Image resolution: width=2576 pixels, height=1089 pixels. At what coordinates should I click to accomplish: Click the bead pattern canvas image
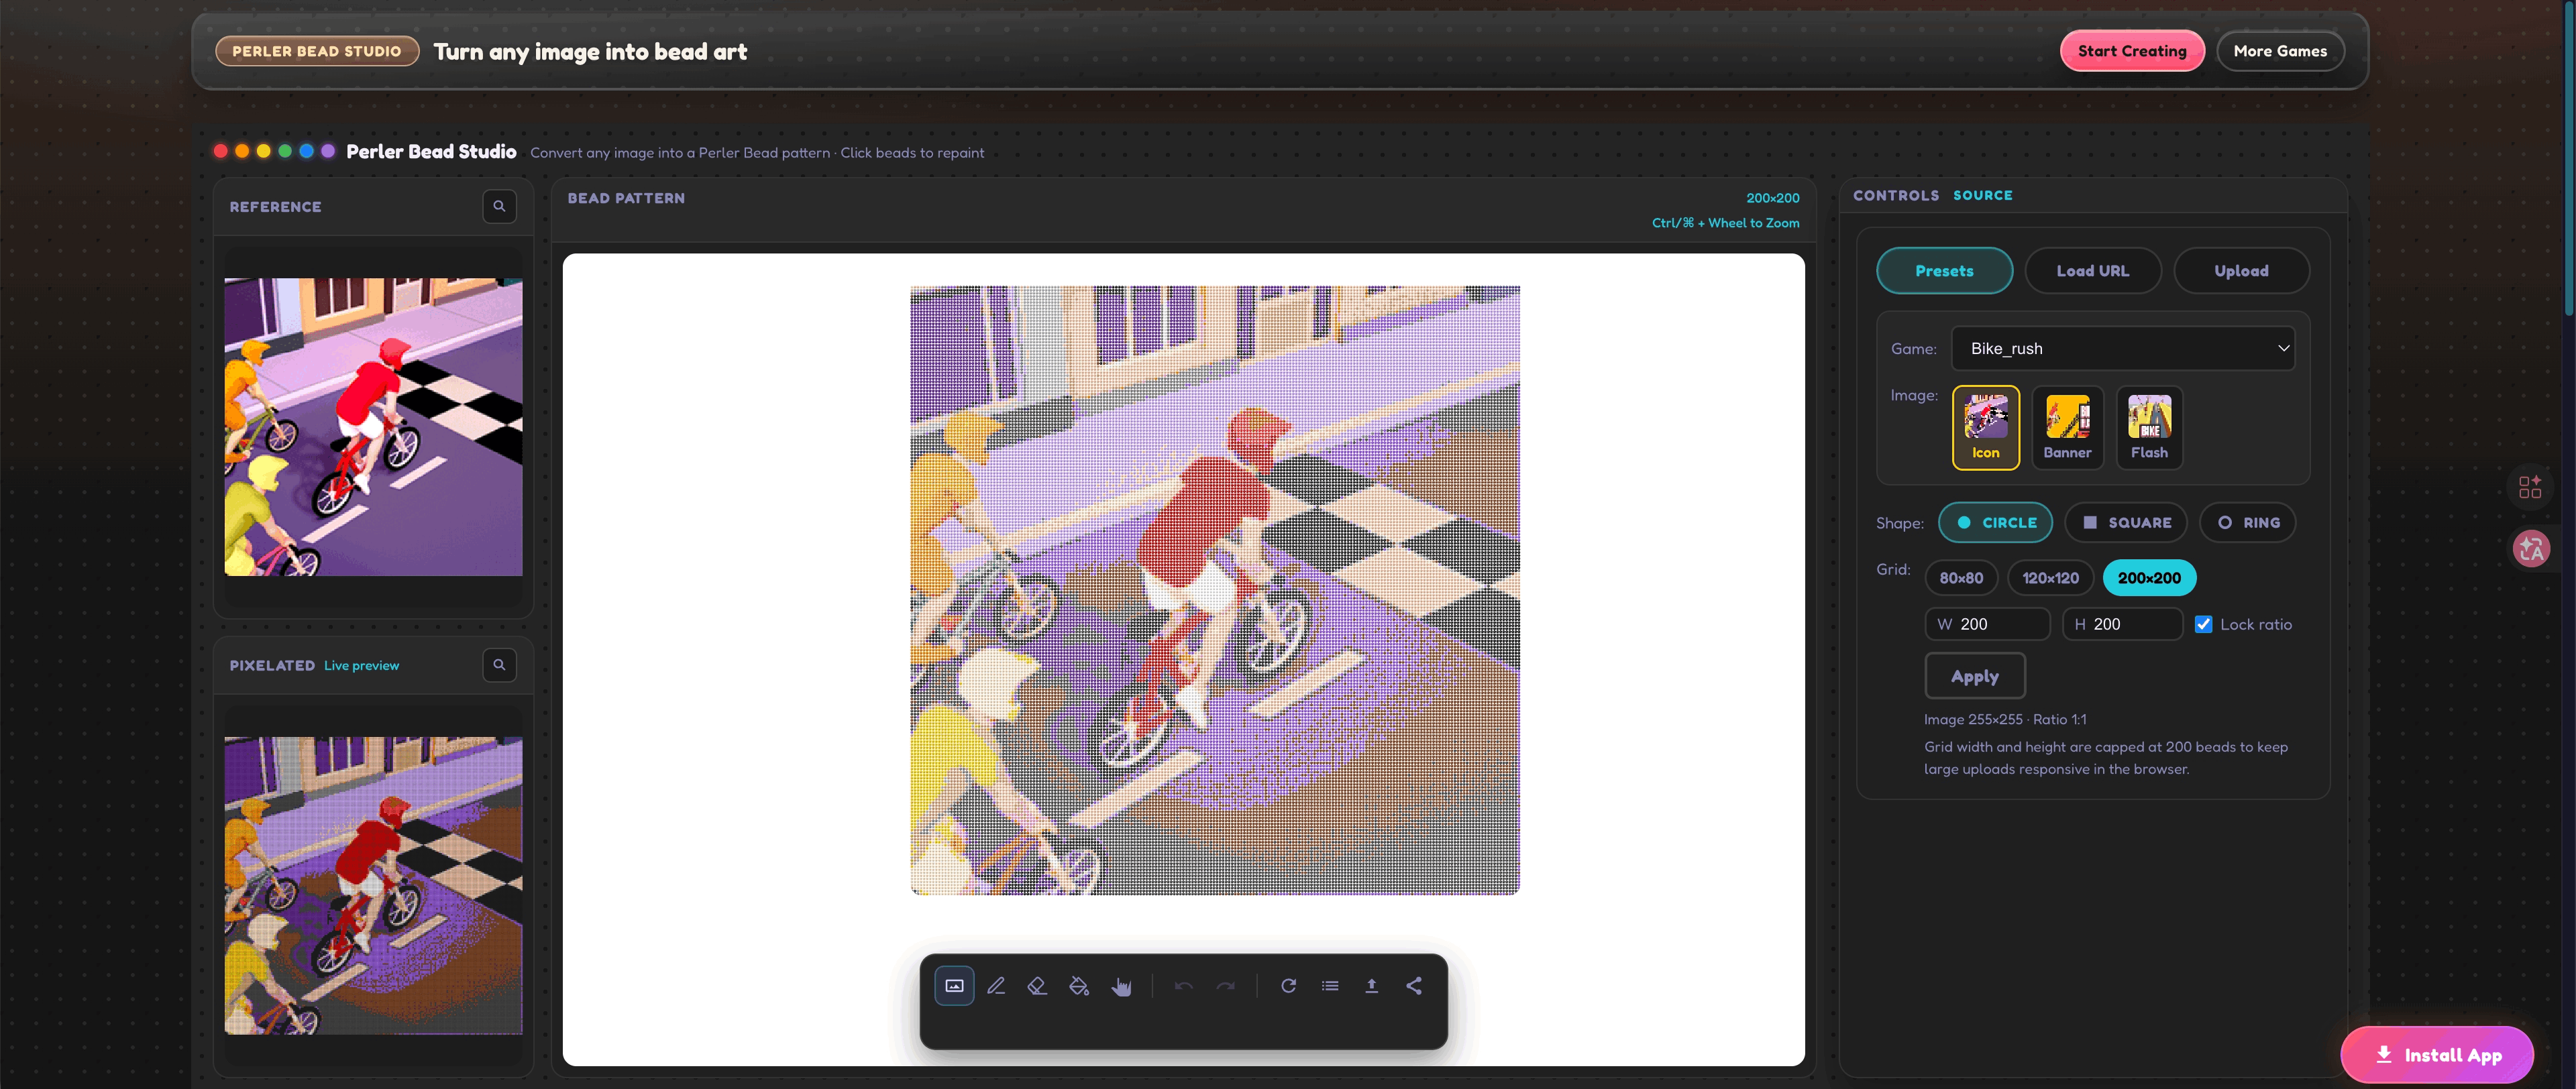coord(1214,590)
